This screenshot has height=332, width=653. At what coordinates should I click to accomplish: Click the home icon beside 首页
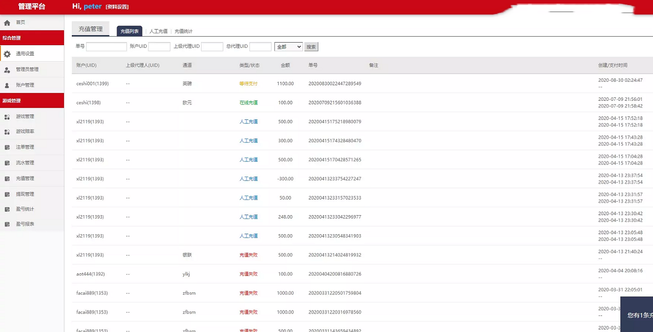pyautogui.click(x=7, y=23)
